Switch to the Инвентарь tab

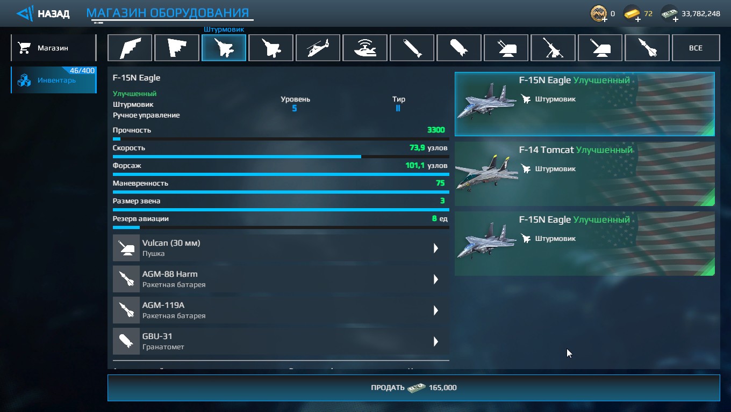tap(53, 80)
